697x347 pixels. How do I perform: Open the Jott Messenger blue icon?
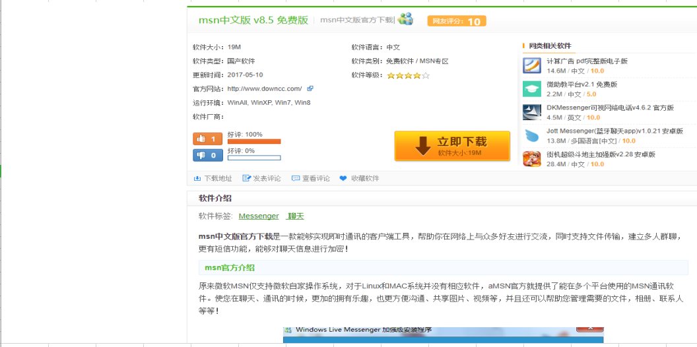coord(531,135)
